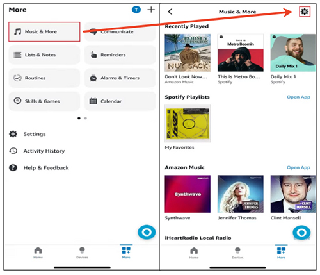Go back from Music & More
This screenshot has width=320, height=275.
(170, 12)
